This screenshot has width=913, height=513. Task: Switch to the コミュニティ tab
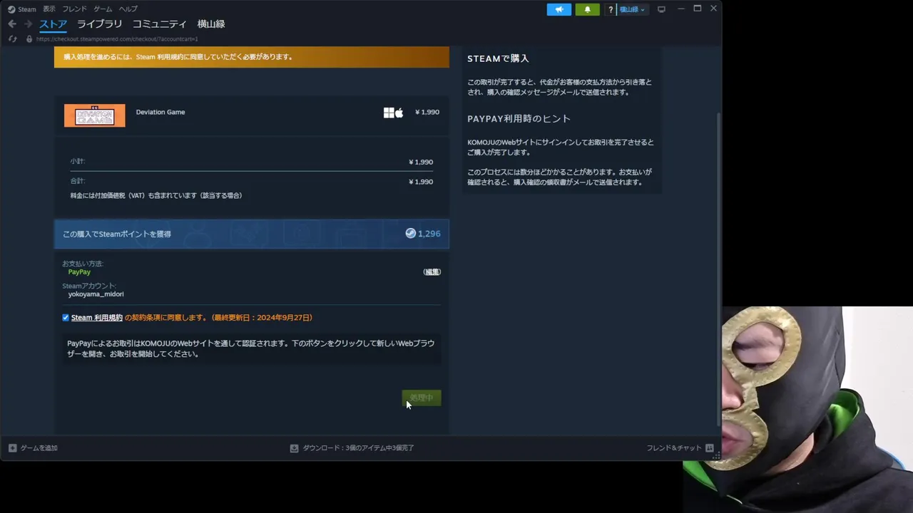pos(160,24)
